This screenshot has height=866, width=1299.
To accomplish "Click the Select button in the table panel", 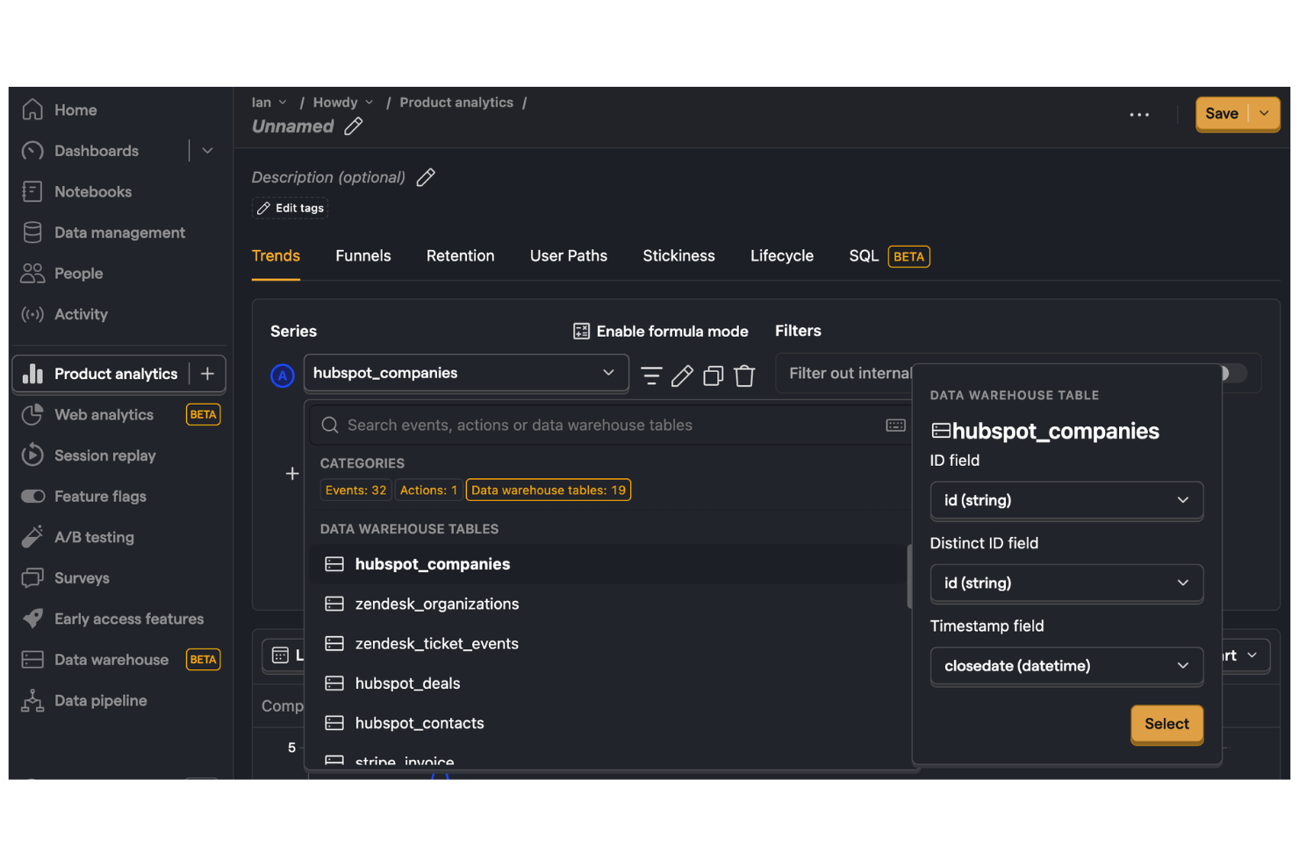I will [1166, 724].
